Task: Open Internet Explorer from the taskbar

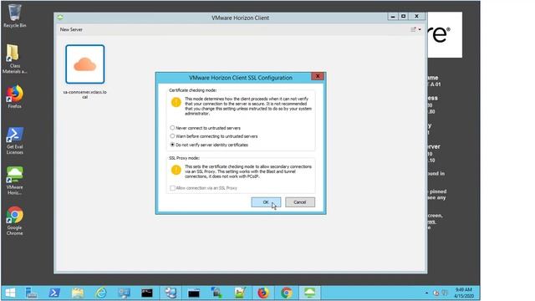Action: coord(101,293)
